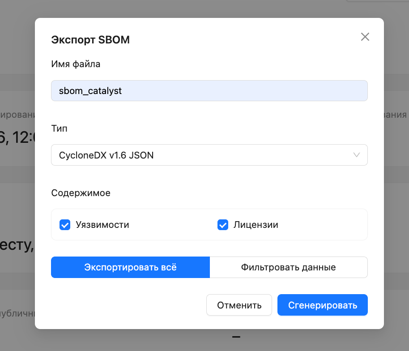The image size is (409, 351).
Task: Click the blue checkmark icon beside Лицензии
Action: pos(223,225)
